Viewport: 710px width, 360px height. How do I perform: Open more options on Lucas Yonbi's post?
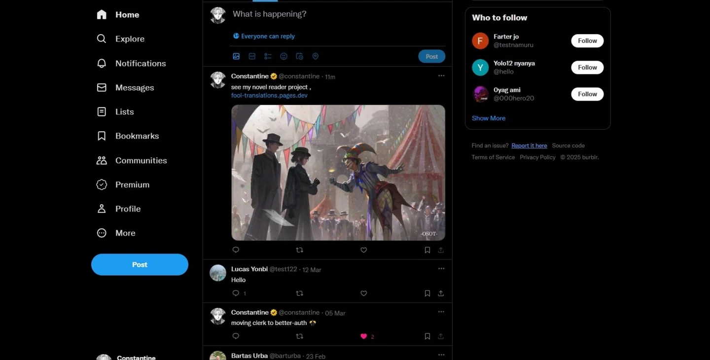coord(441,269)
